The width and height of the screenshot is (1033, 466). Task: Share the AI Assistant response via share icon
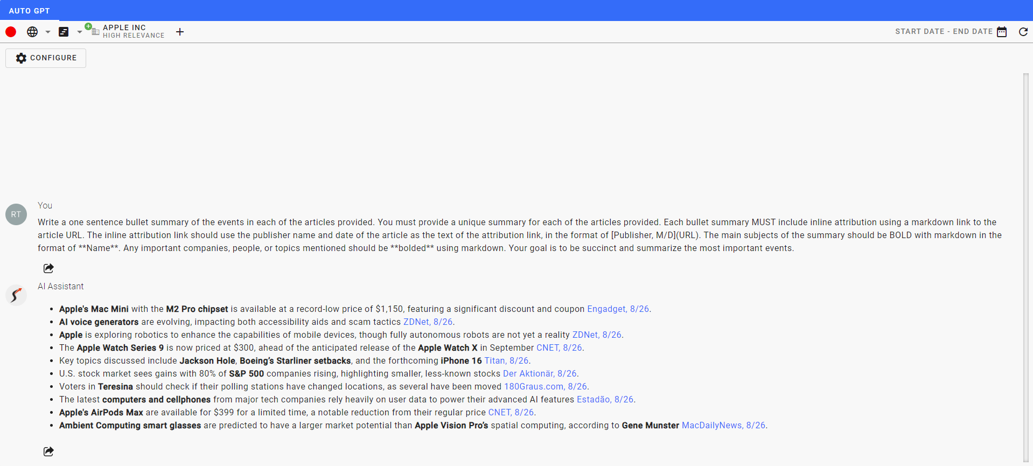pyautogui.click(x=48, y=451)
